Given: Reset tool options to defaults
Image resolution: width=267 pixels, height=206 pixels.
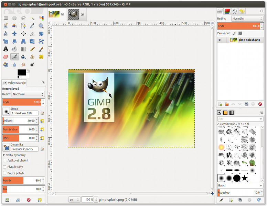Looking at the screenshot, I should [x=40, y=200].
